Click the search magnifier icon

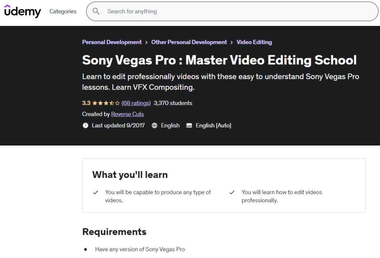(96, 11)
